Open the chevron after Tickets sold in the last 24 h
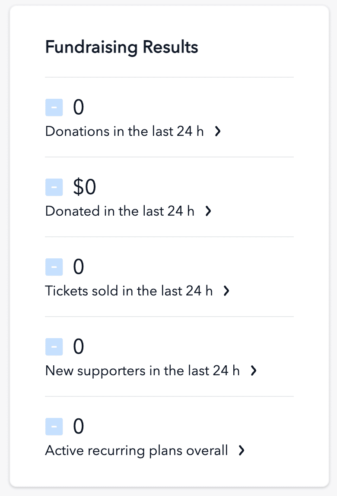The width and height of the screenshot is (337, 496). (226, 291)
